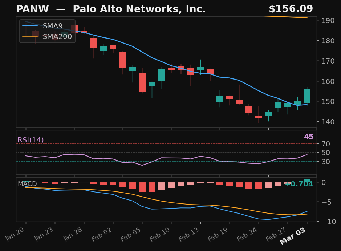Select the MACD value +0.704
Viewport: 341px width, 251px height.
click(299, 185)
